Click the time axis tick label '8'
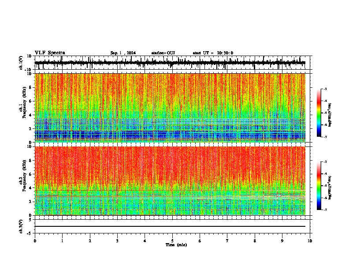This screenshot has width=349, height=270. click(x=255, y=241)
